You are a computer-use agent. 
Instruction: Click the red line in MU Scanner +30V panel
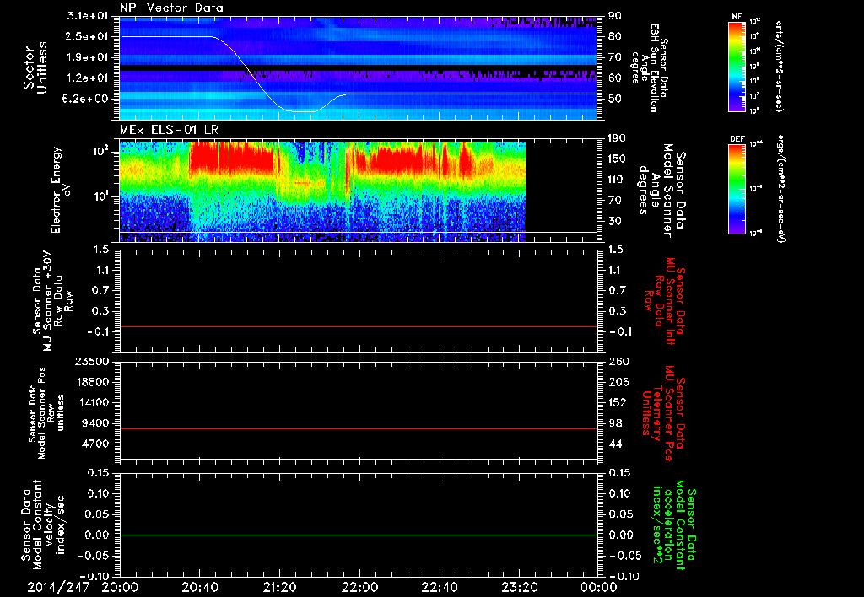358,326
